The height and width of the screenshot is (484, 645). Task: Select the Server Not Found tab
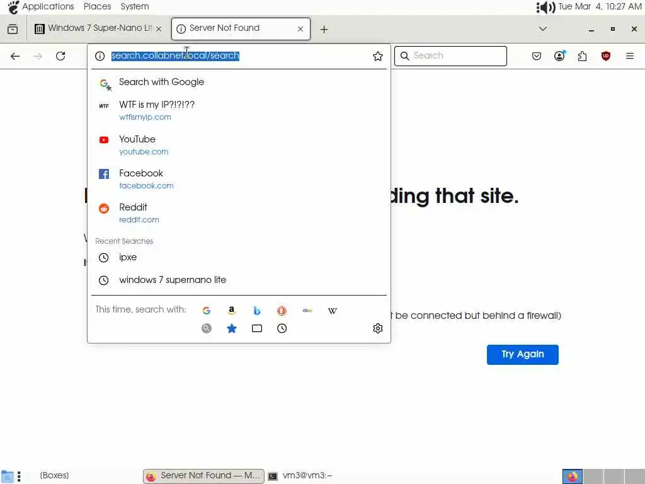241,28
